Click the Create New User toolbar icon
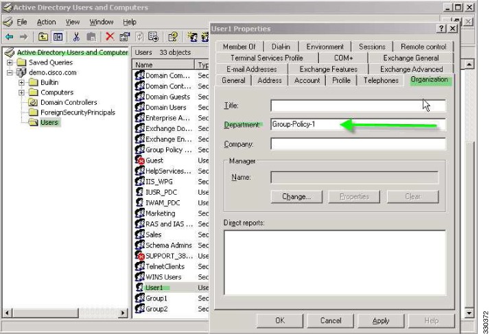Screen dimensions: 490x334 pos(192,37)
